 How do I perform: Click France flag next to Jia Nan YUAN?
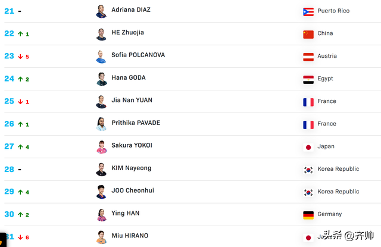pyautogui.click(x=308, y=102)
